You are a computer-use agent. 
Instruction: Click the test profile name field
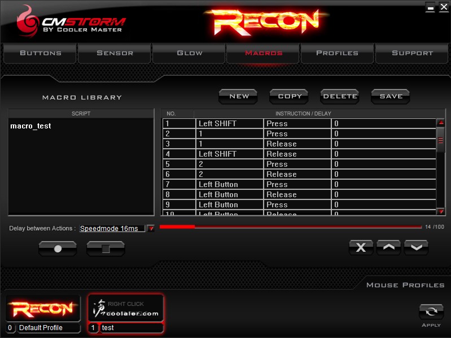pyautogui.click(x=132, y=328)
